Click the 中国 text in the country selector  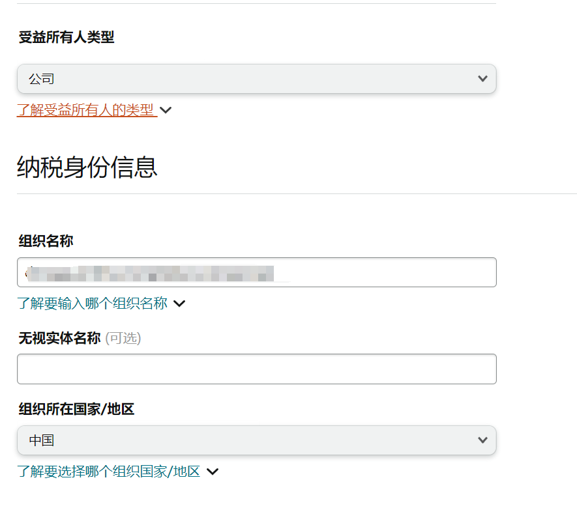[x=42, y=440]
